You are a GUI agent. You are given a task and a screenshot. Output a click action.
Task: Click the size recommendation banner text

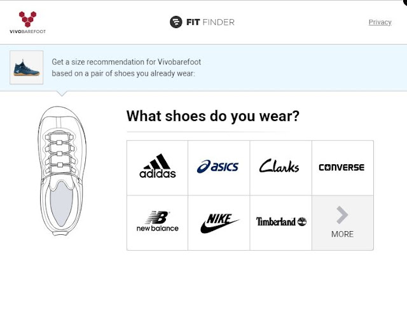127,67
